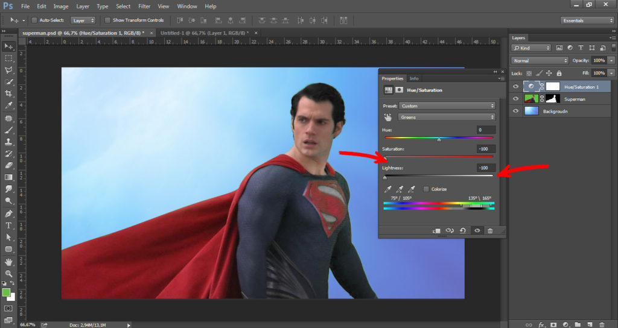Reset adjustment to defaults in Properties

click(x=463, y=230)
